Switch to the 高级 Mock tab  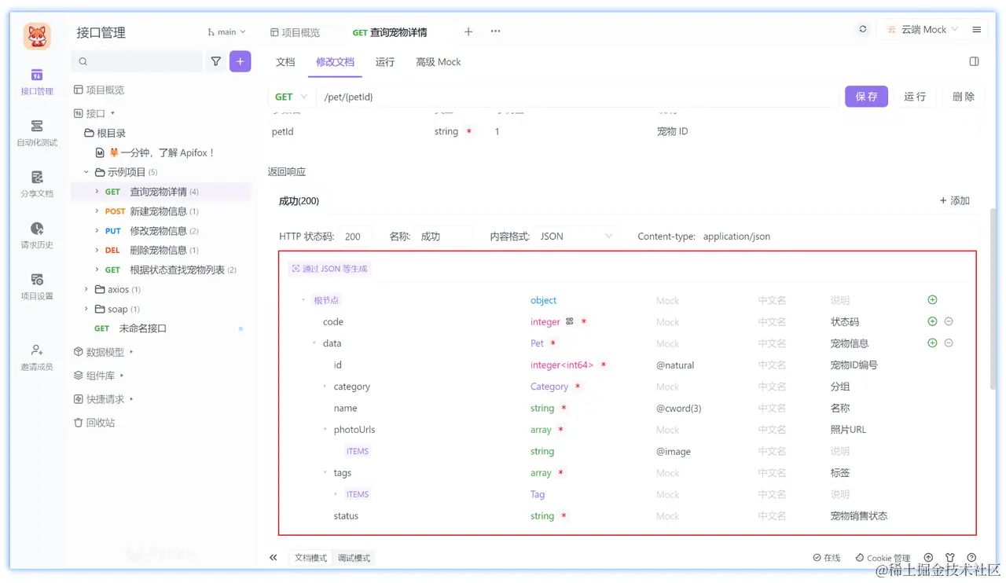[x=439, y=62]
